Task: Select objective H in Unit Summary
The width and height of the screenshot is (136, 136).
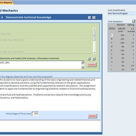Action: coord(112,62)
